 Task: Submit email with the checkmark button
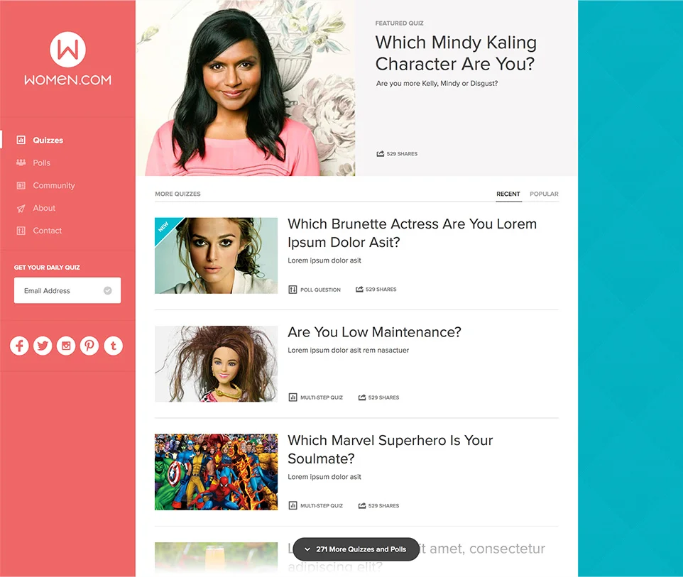click(x=108, y=290)
